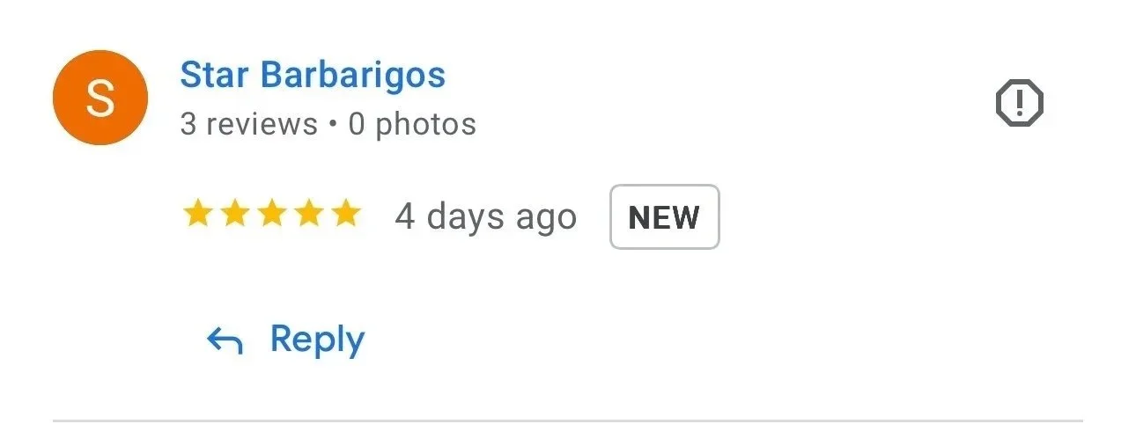Click the bullet separator between reviews and photos
1136x424 pixels.
click(x=334, y=125)
